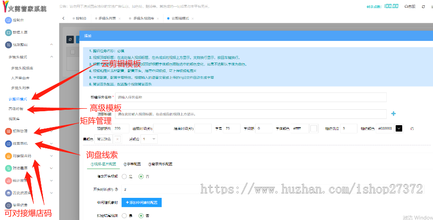Click the black stroke color swatch
Screen dimensions: 433x220
point(398,129)
